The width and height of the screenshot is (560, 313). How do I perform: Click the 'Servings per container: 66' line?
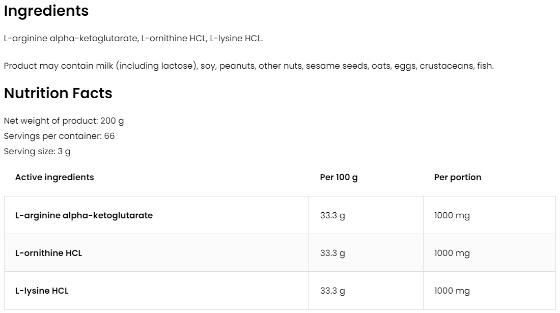coord(59,136)
